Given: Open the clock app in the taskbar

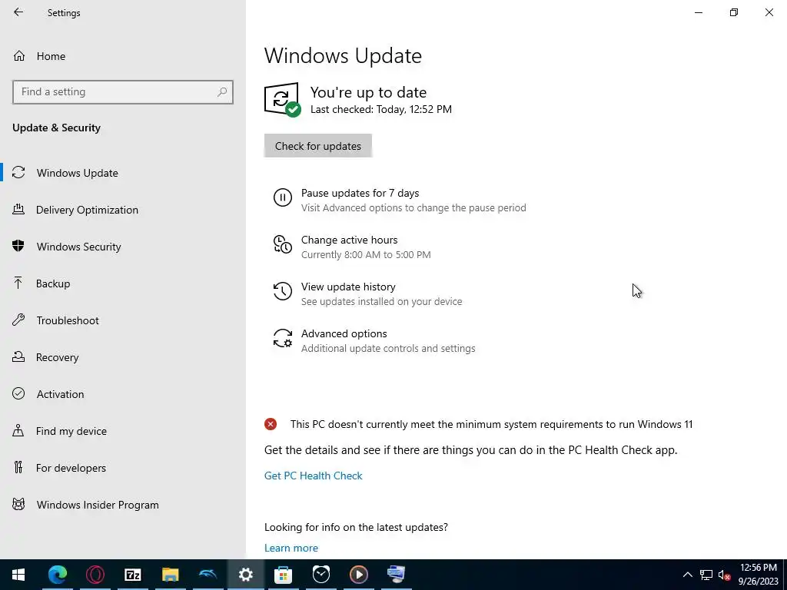Looking at the screenshot, I should point(320,575).
